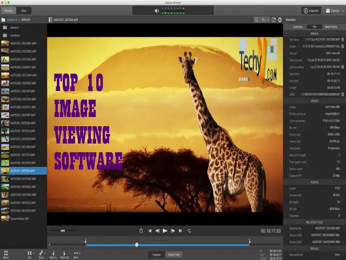This screenshot has height=260, width=346.
Task: Switch to View mode
Action: point(24,10)
